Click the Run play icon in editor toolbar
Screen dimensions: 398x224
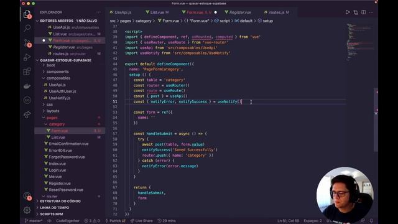(348, 12)
